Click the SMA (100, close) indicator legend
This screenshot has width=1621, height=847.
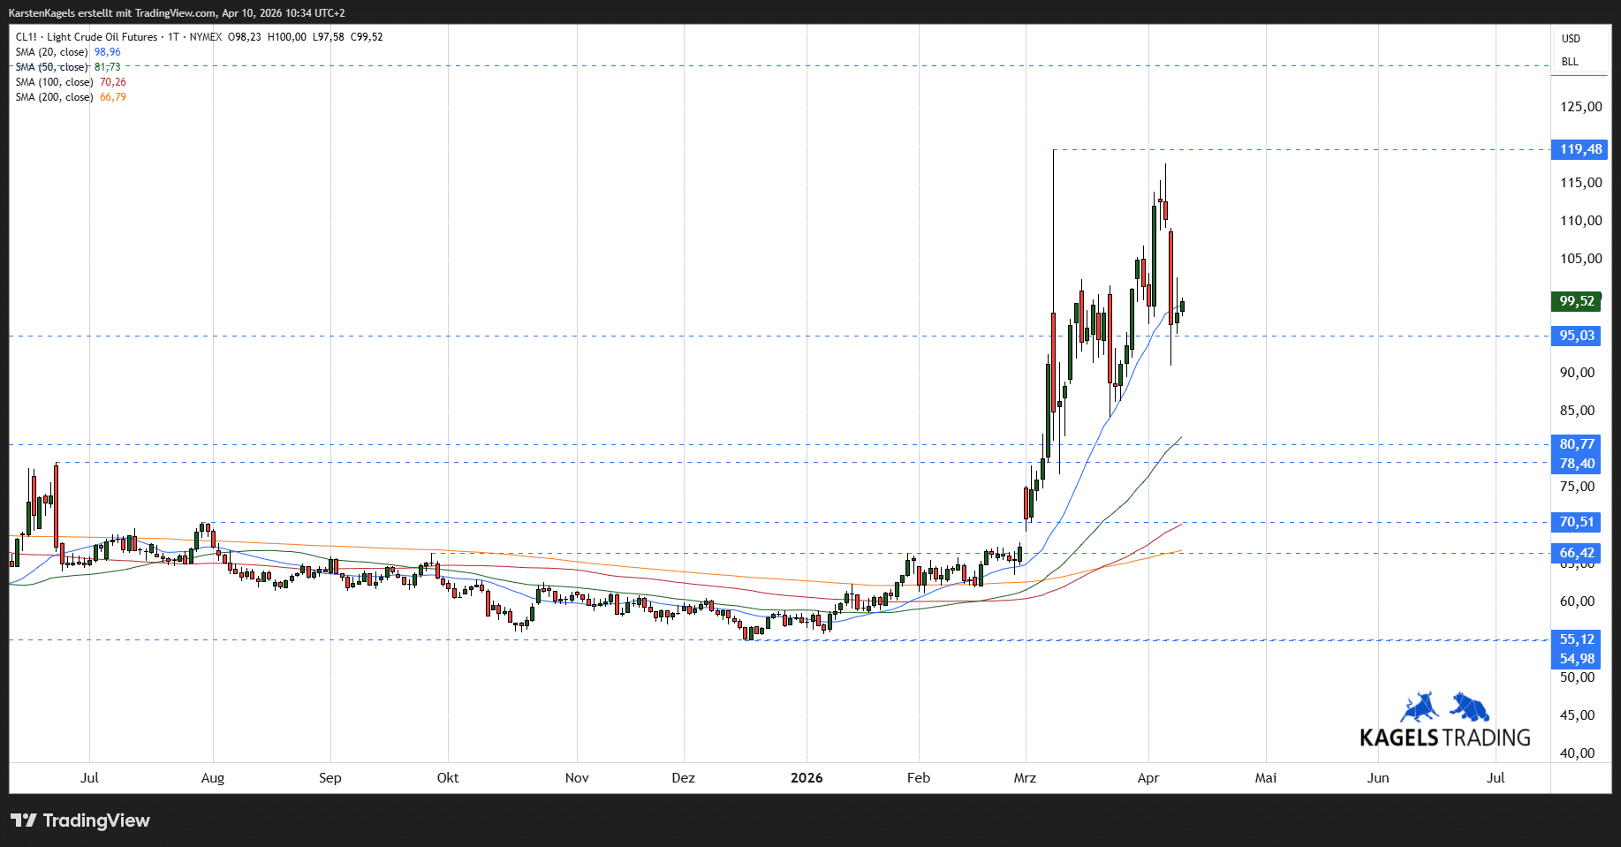point(54,82)
